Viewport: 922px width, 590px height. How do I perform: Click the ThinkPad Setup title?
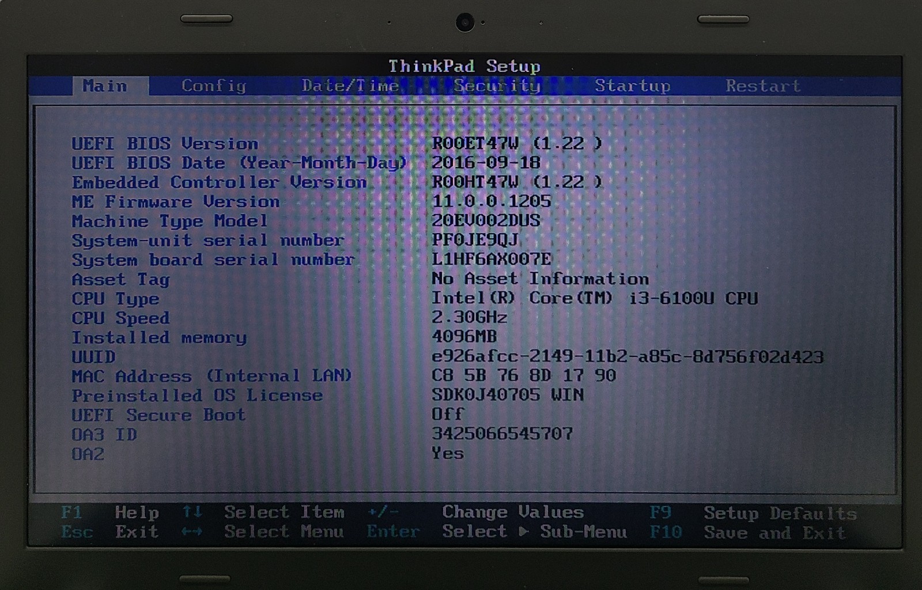tap(464, 66)
